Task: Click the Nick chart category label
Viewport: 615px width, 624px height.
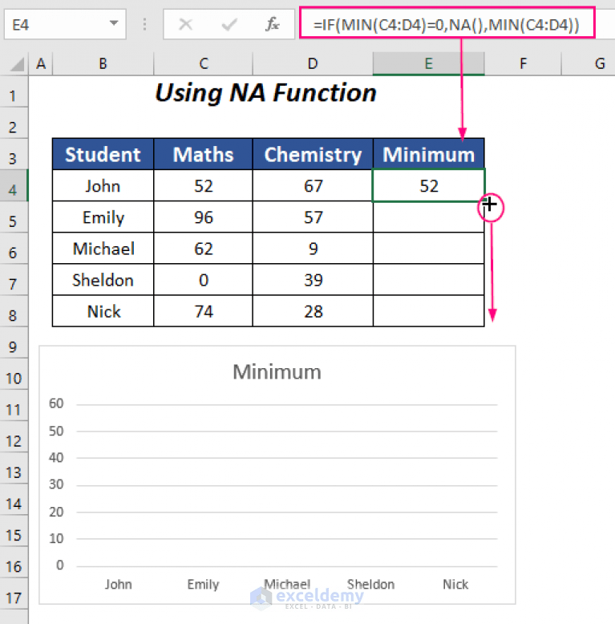Action: (x=455, y=584)
